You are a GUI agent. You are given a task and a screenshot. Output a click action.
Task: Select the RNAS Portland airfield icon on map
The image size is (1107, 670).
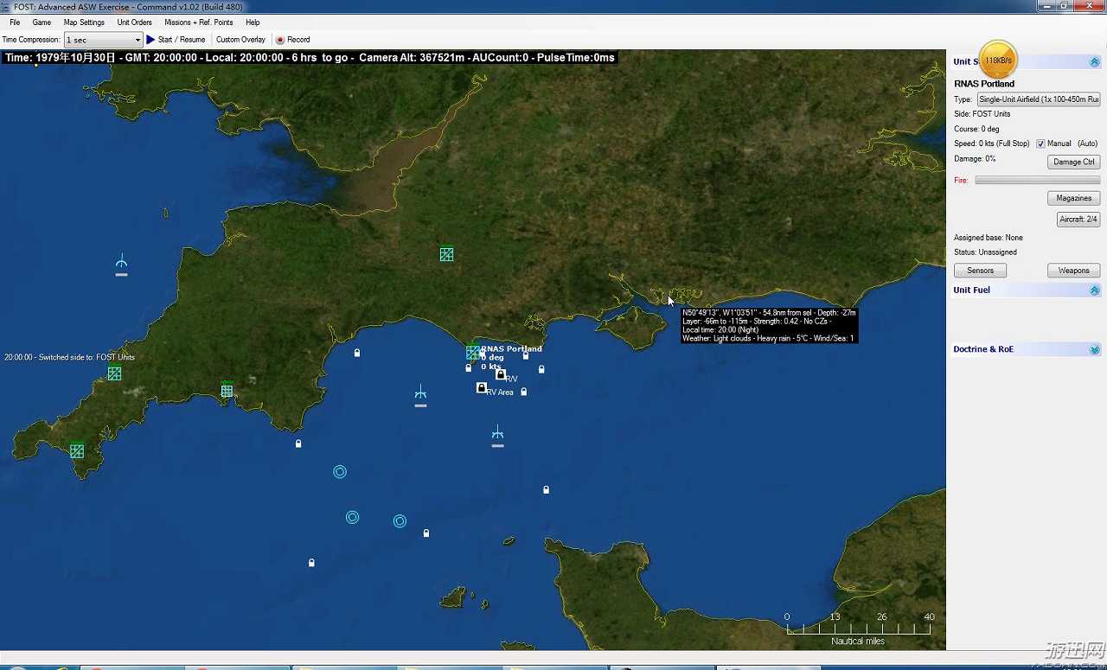(473, 353)
